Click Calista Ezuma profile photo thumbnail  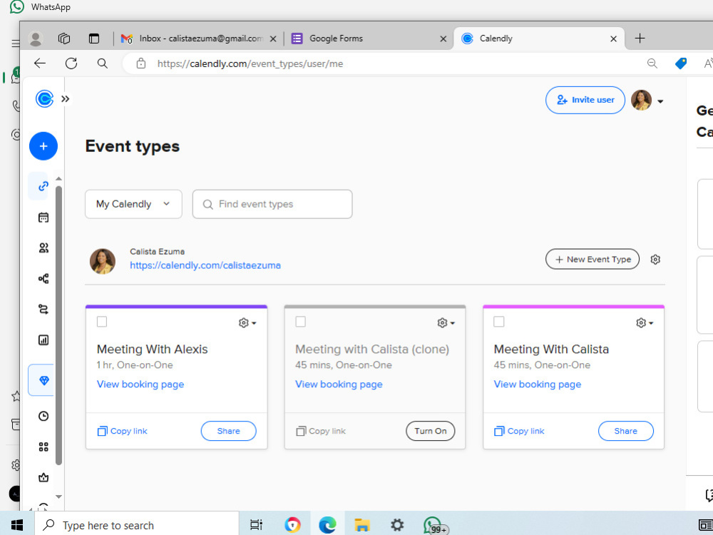point(102,261)
